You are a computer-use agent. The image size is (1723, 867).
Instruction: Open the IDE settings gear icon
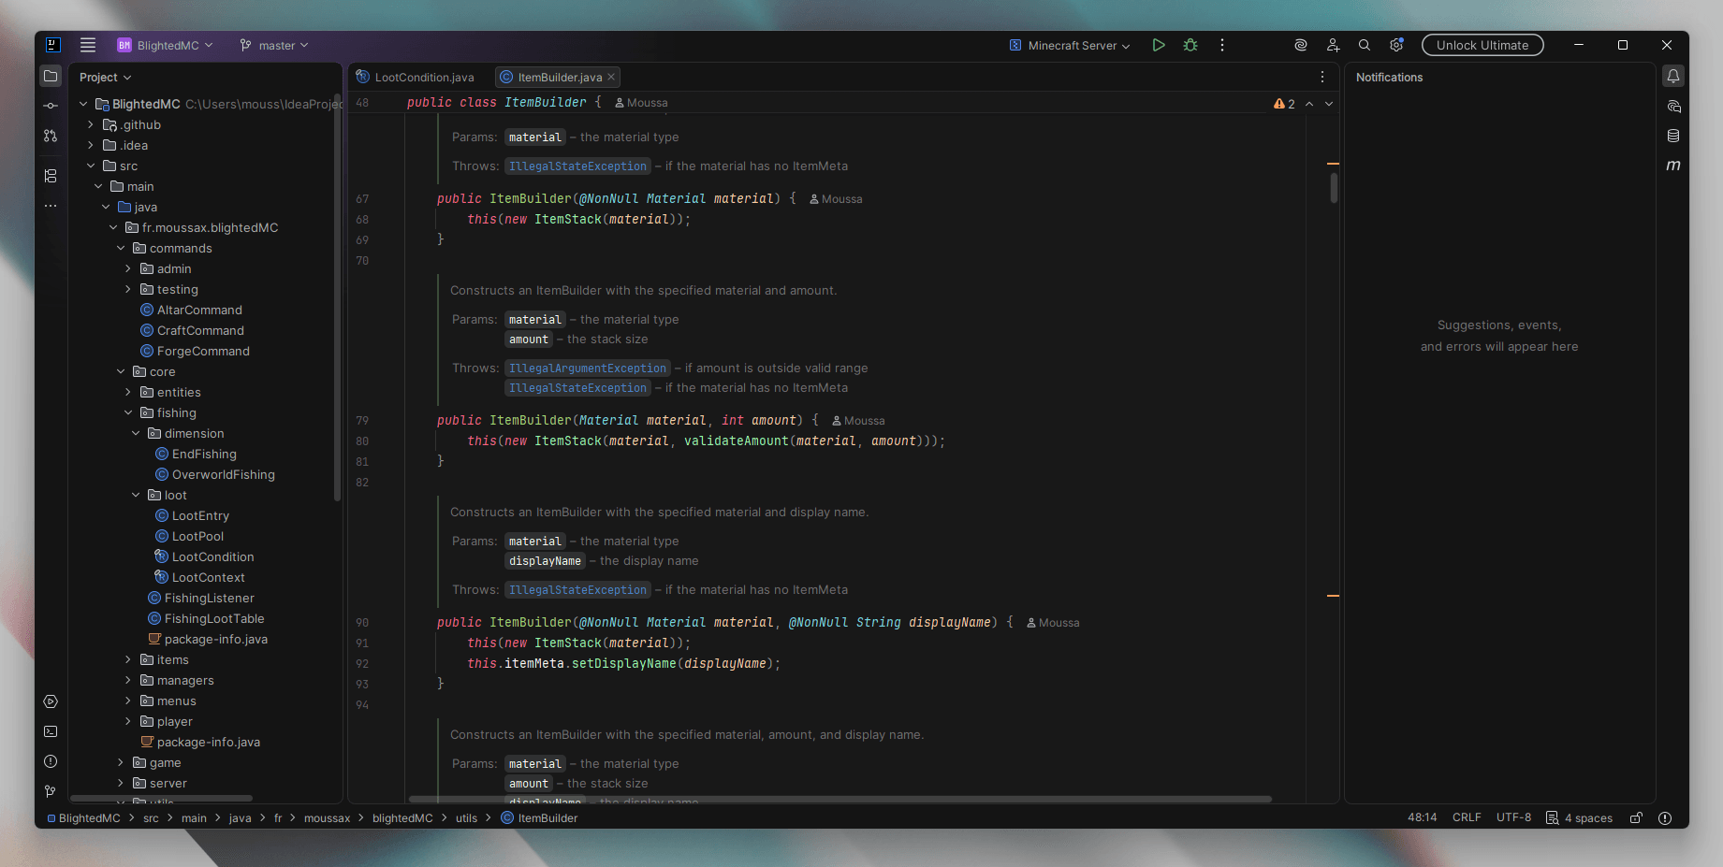[x=1396, y=45]
